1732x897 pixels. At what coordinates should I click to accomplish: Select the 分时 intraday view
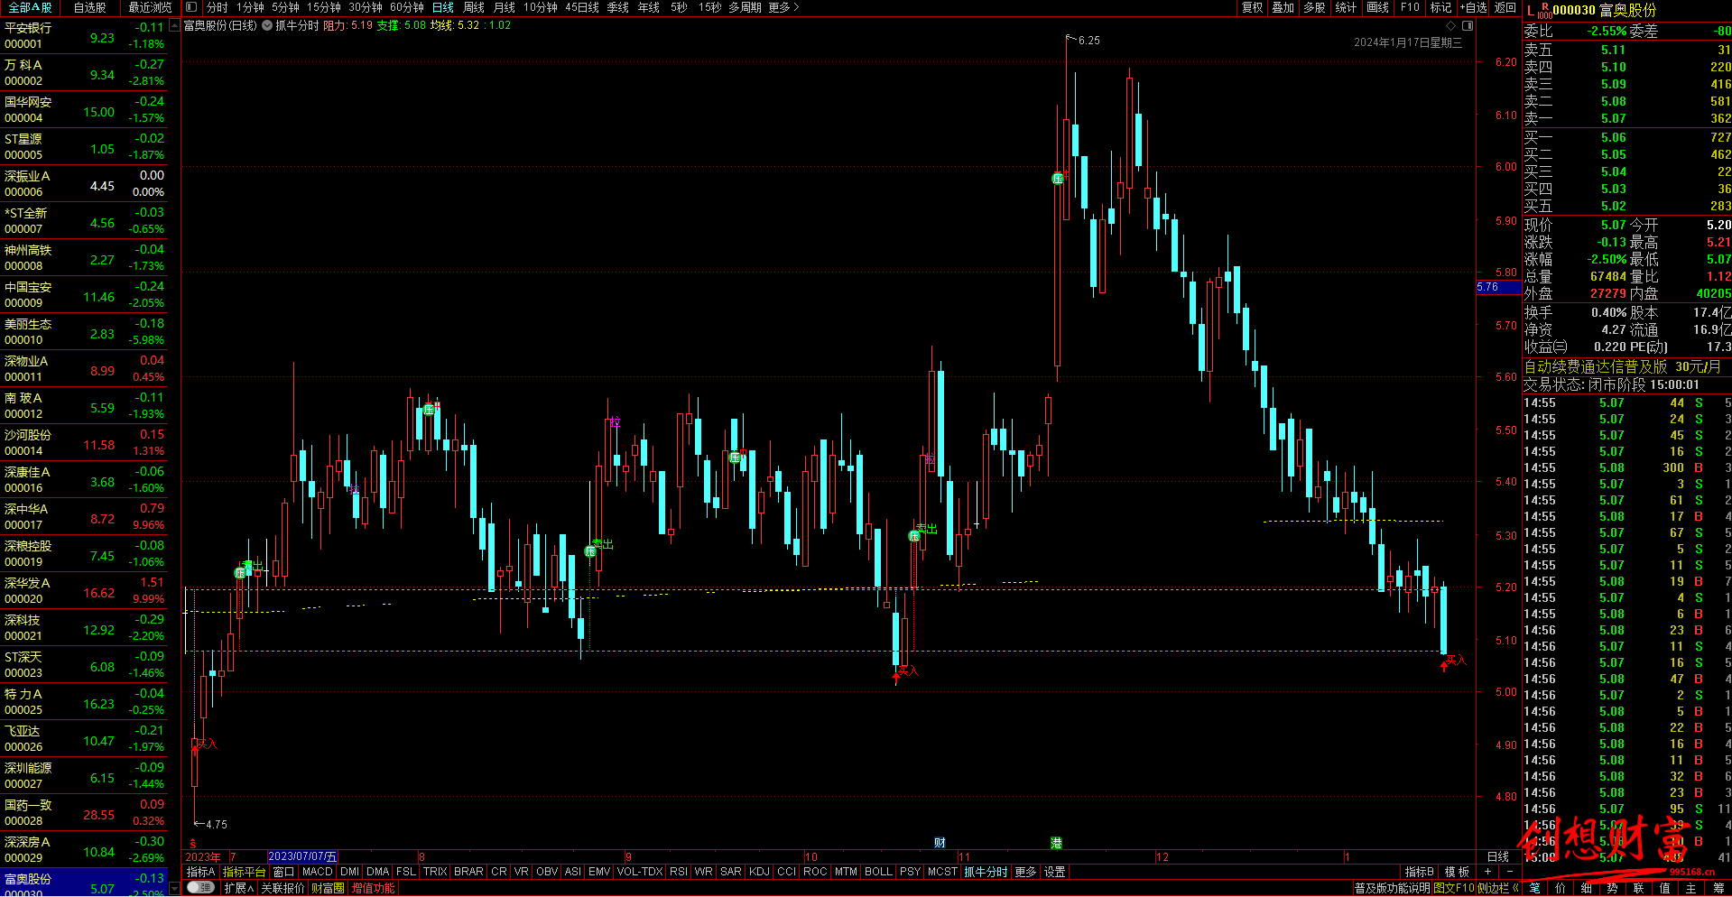218,7
